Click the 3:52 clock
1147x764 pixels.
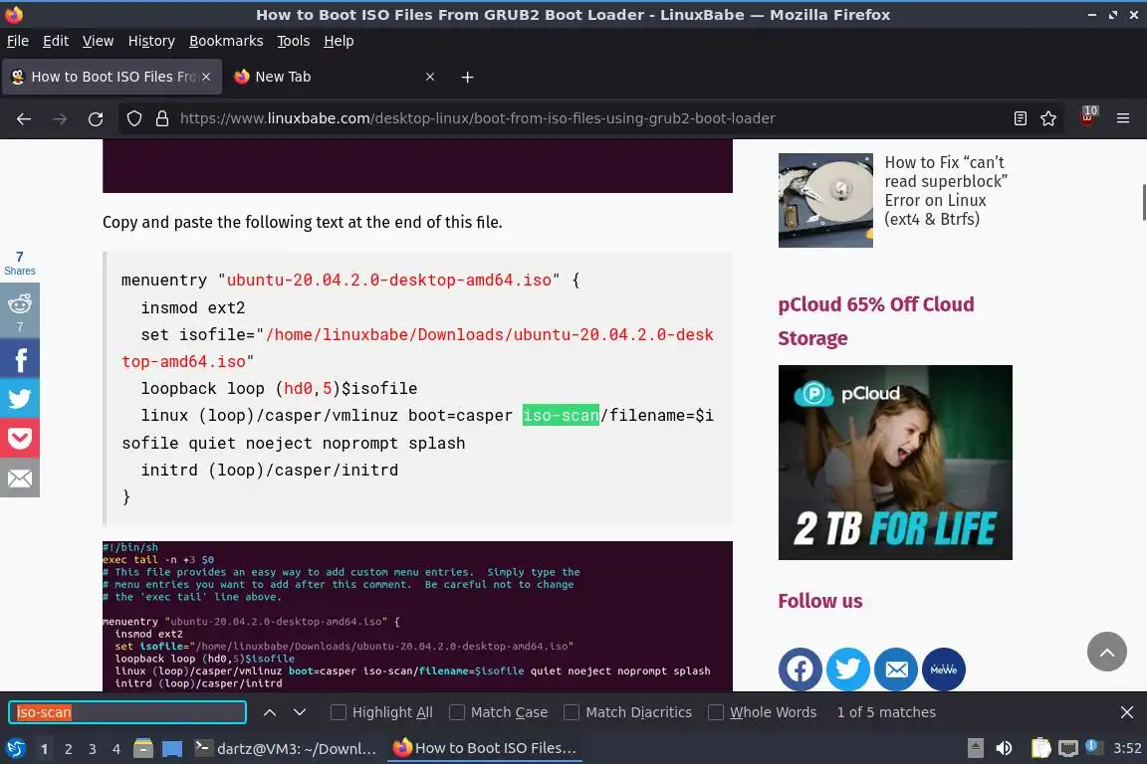pyautogui.click(x=1127, y=749)
